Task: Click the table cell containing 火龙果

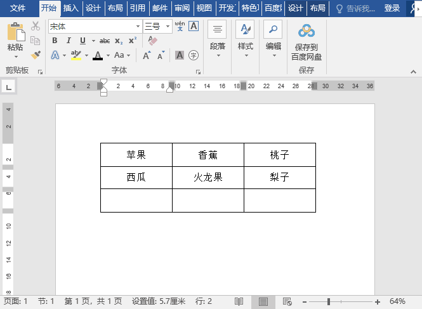Action: (x=208, y=178)
